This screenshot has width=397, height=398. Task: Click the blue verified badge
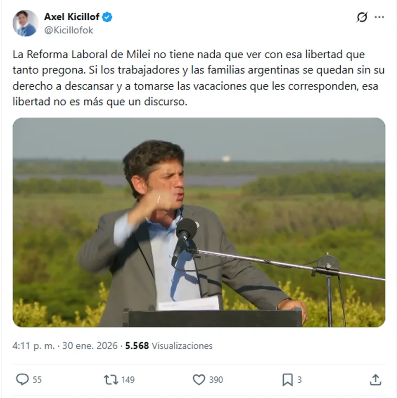107,17
